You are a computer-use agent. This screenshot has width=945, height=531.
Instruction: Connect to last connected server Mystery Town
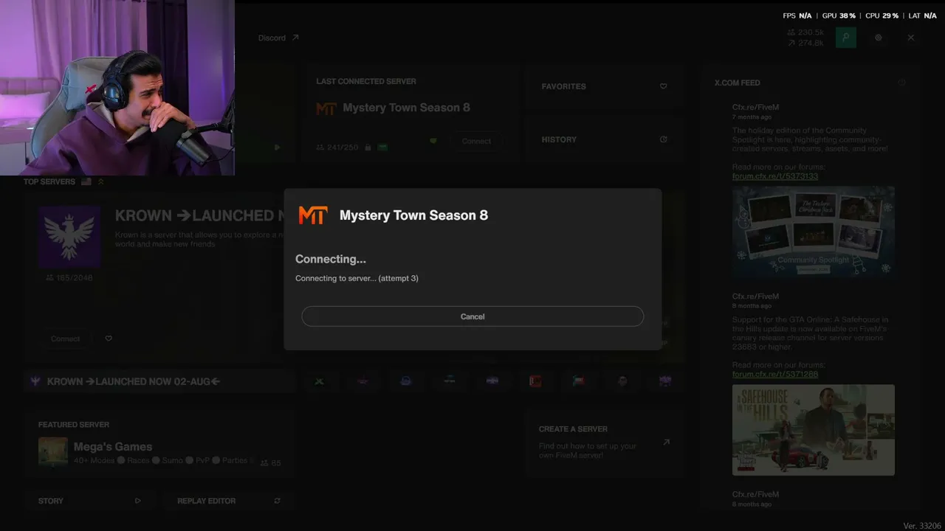pos(476,141)
